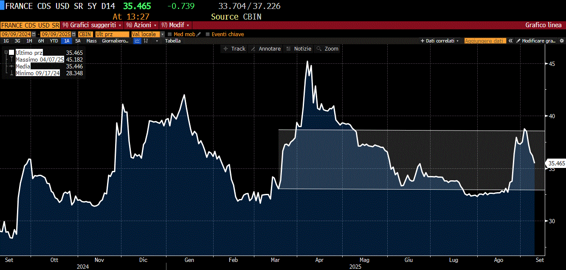Screen dimensions: 566x270
Task: Activate the Zoom magnifier tool
Action: tap(327, 49)
